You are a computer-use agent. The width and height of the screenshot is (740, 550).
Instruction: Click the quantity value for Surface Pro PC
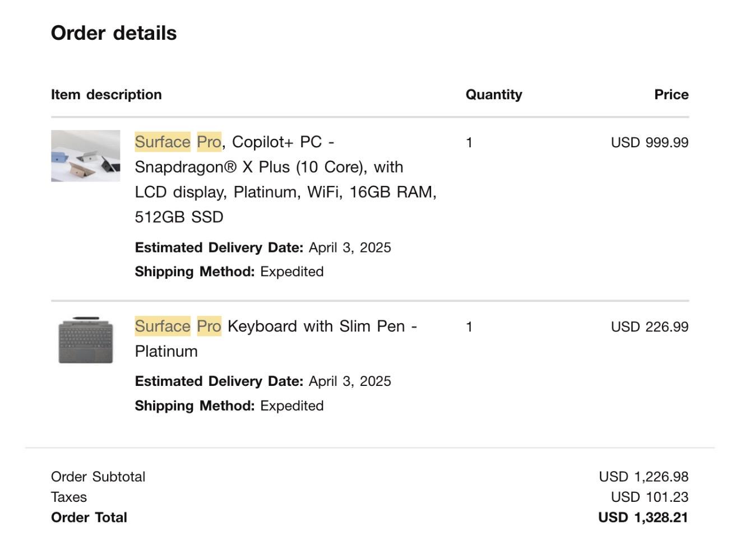[469, 143]
